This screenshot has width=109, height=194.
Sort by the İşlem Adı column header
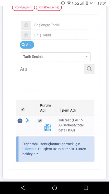click(68, 110)
